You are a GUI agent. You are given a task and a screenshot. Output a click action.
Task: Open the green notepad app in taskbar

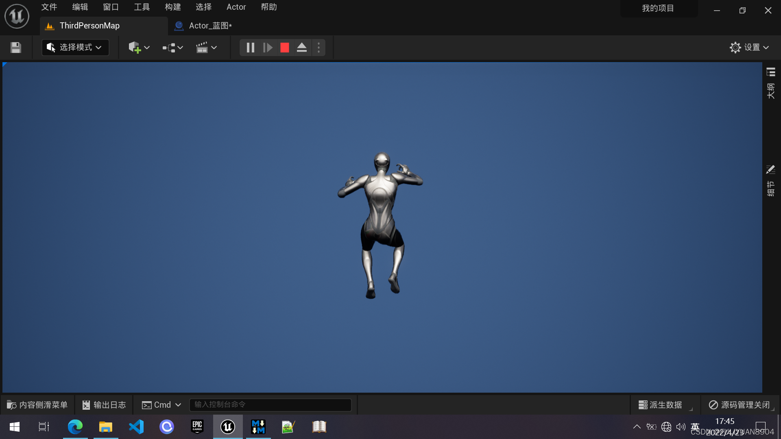[288, 427]
